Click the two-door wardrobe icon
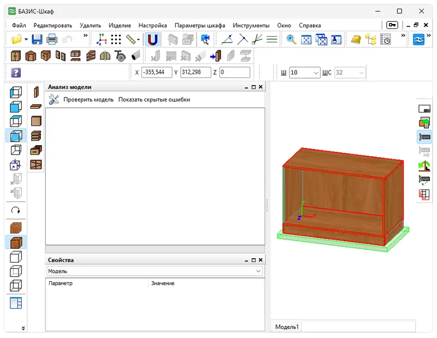The height and width of the screenshot is (338, 437). tap(16, 56)
